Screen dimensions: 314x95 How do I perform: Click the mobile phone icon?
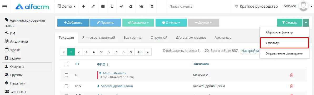(112, 6)
